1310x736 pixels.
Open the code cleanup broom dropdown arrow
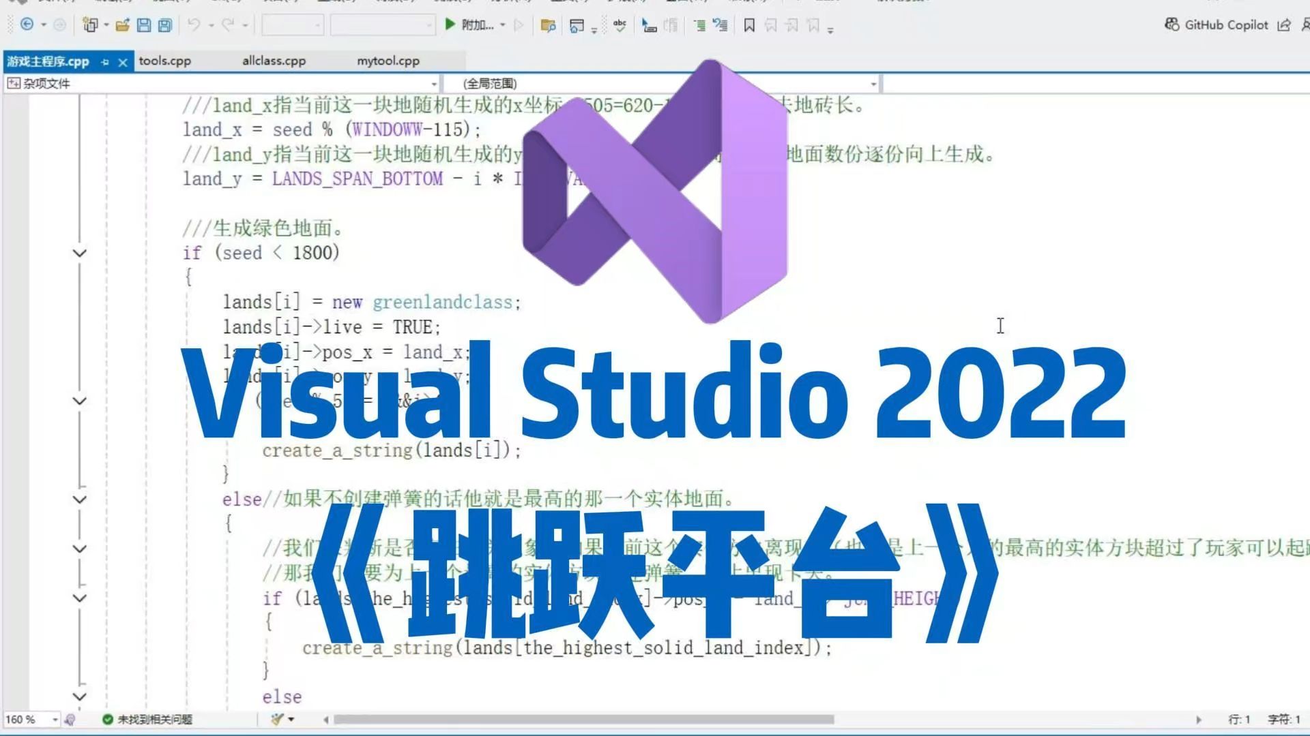tap(291, 719)
